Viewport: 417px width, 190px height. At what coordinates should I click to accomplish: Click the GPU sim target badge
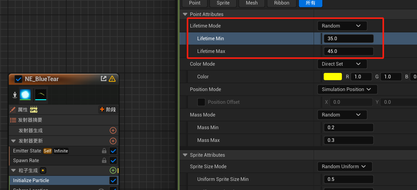point(33,110)
